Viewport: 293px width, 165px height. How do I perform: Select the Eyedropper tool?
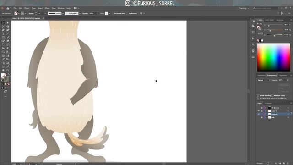pos(3,59)
